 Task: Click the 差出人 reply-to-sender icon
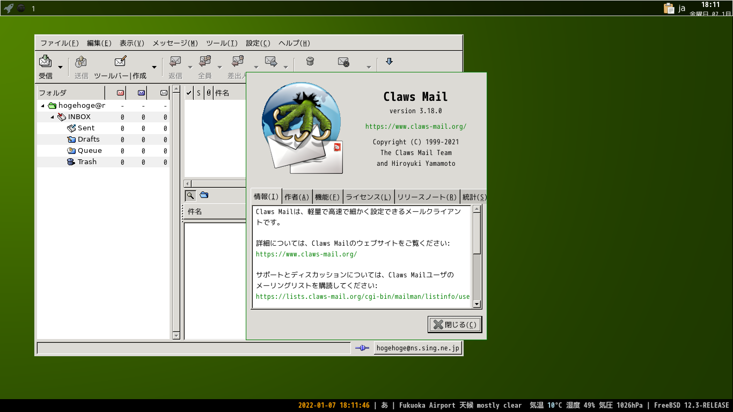click(x=238, y=61)
